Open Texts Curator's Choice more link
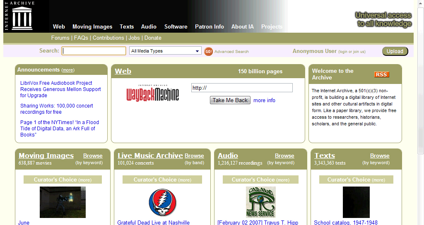This screenshot has width=424, height=225. tap(378, 180)
